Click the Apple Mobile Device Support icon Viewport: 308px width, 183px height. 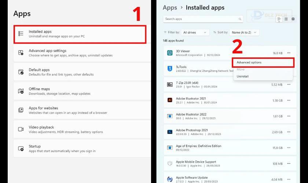(170, 163)
